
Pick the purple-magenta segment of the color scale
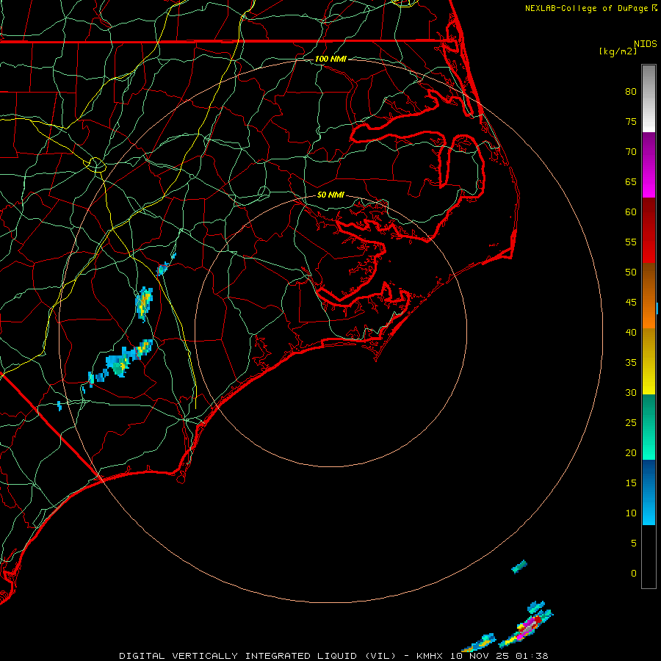click(x=649, y=165)
